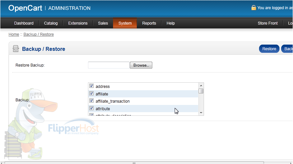Click the table list scroll up arrow

click(201, 86)
